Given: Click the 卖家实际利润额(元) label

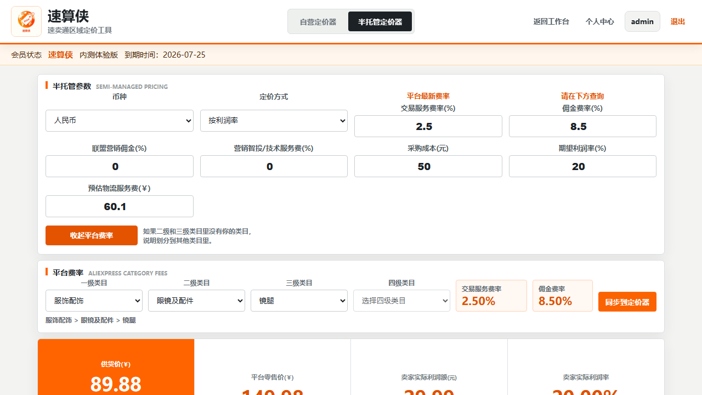Looking at the screenshot, I should click(x=429, y=377).
